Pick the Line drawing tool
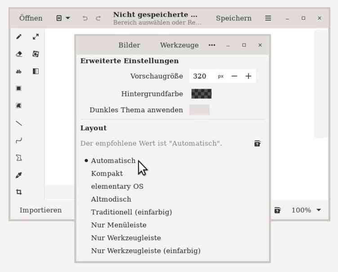Image resolution: width=338 pixels, height=272 pixels. (19, 123)
